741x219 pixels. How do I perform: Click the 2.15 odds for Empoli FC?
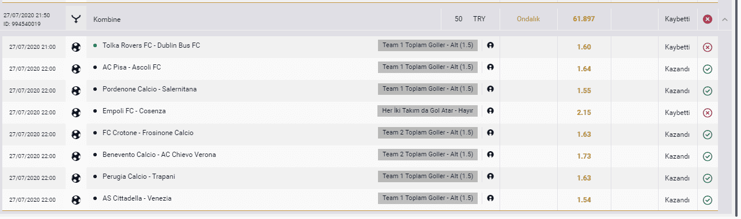click(584, 113)
